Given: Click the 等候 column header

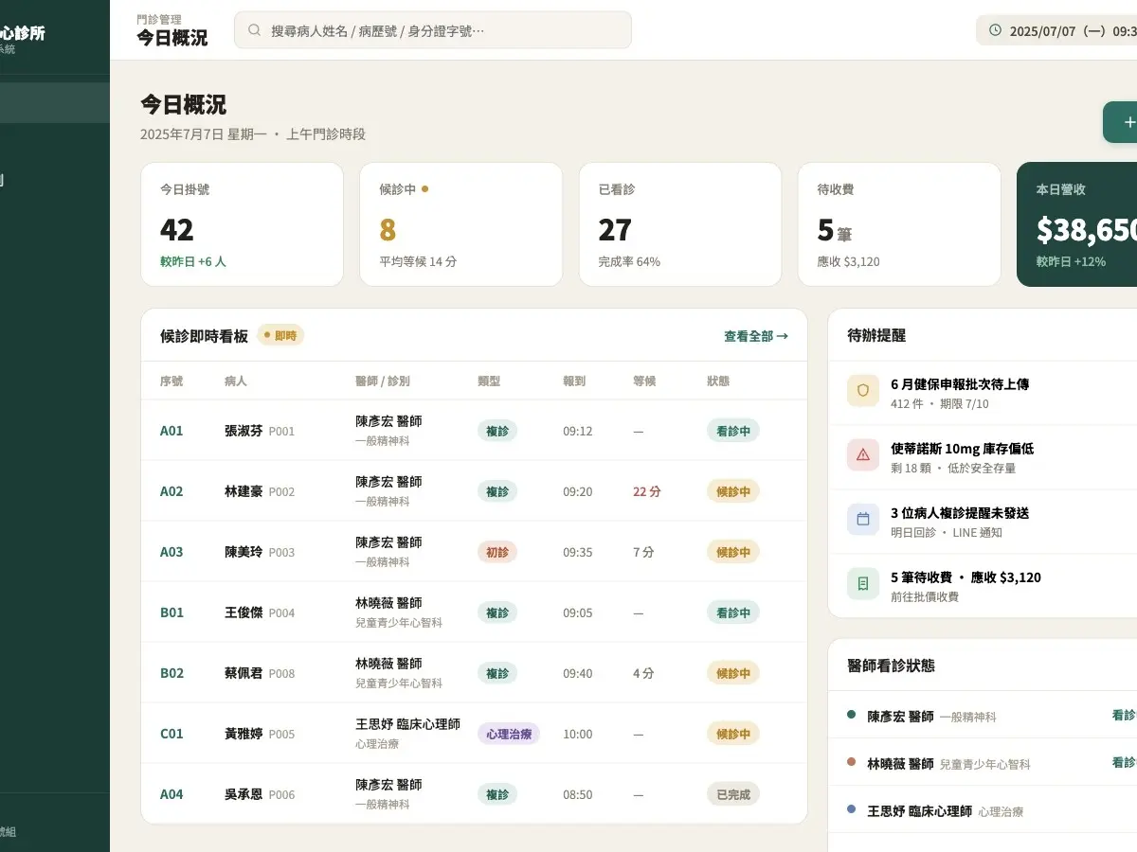Looking at the screenshot, I should tap(644, 382).
